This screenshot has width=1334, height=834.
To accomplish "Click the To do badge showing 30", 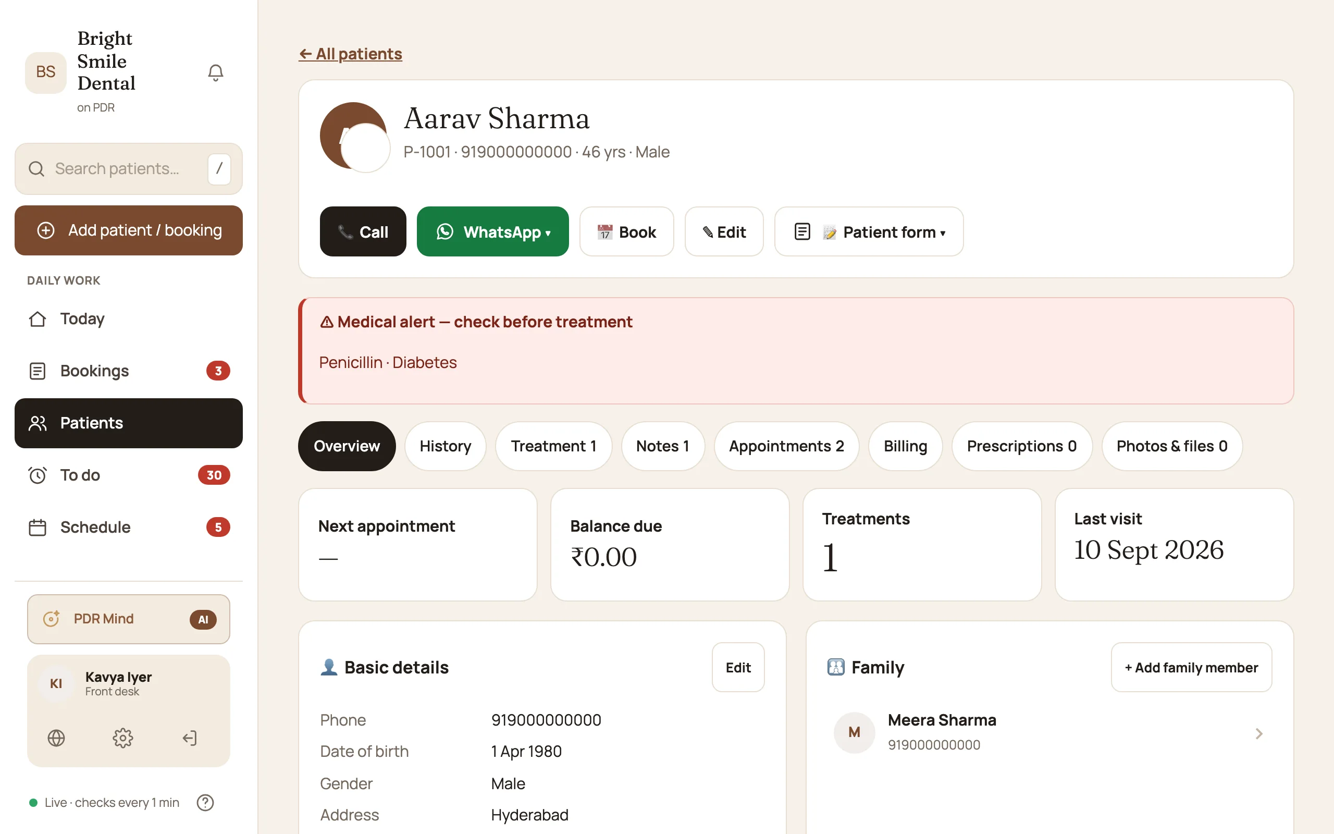I will (214, 475).
